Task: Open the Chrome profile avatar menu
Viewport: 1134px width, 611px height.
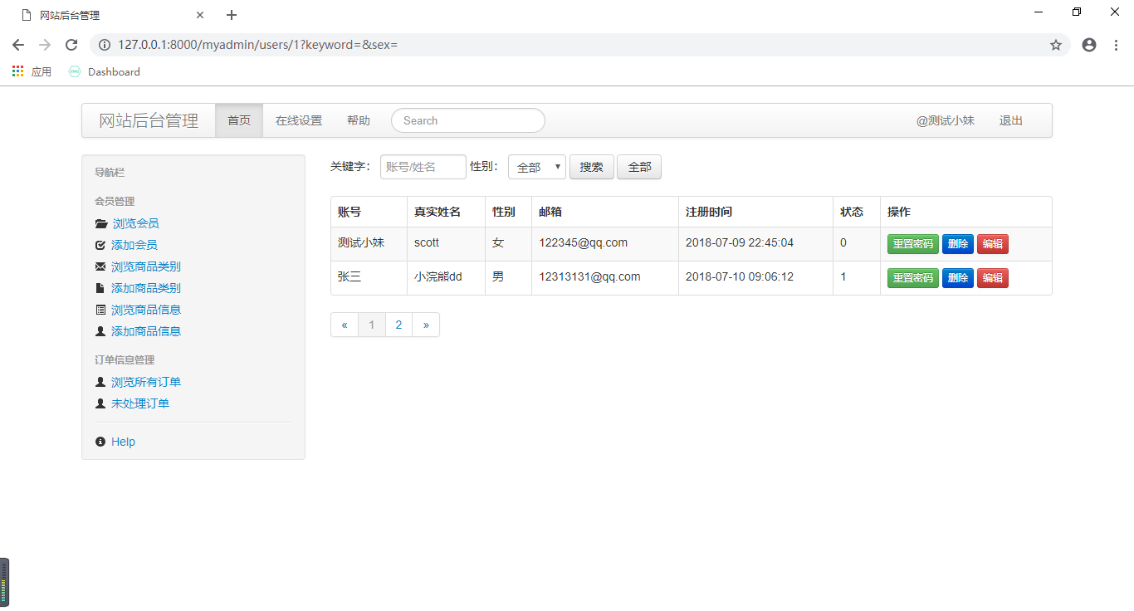Action: [1089, 45]
